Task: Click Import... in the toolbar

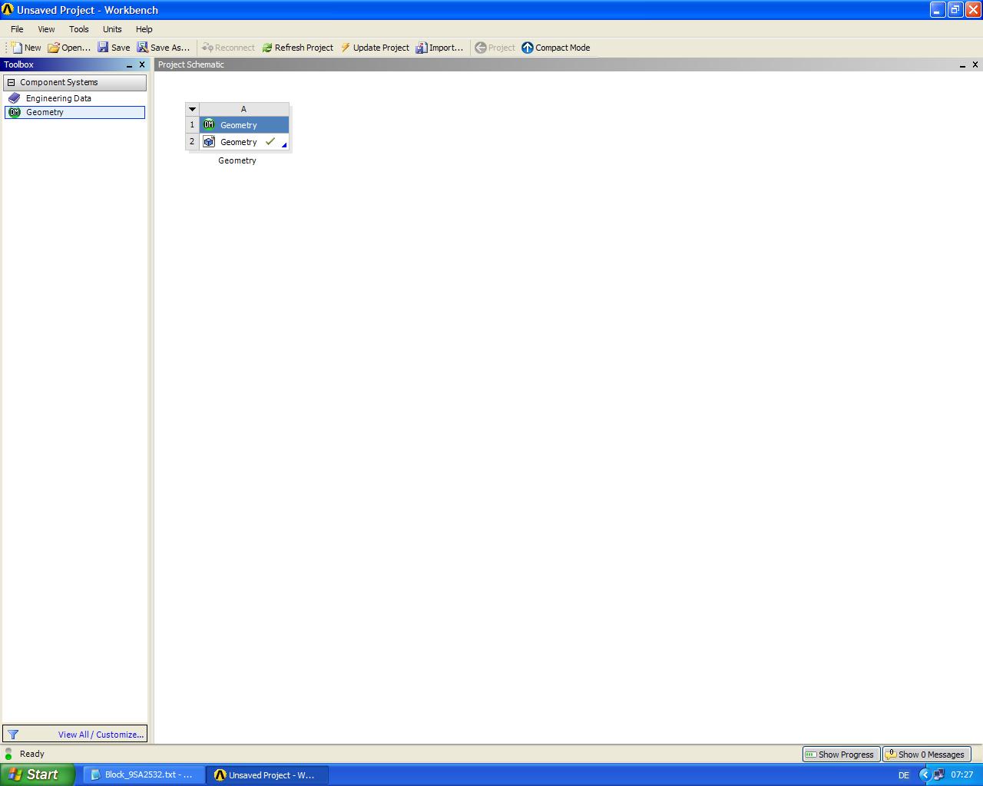Action: 440,48
